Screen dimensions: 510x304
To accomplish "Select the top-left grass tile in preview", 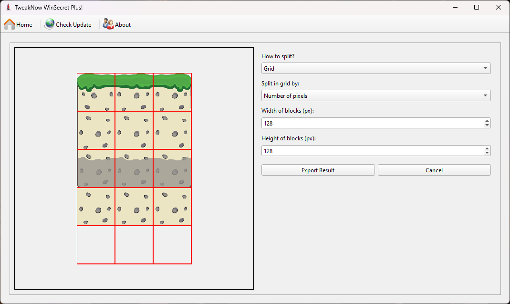I will click(96, 92).
